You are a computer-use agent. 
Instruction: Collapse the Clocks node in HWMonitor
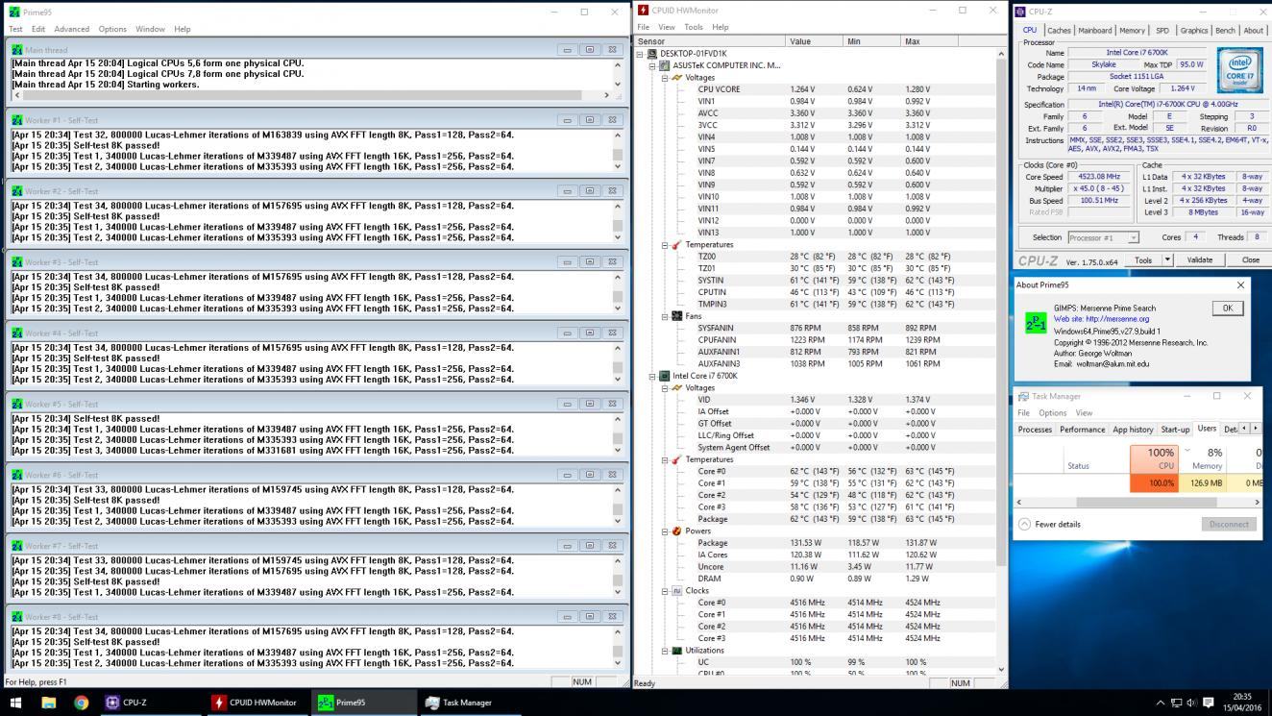tap(664, 590)
